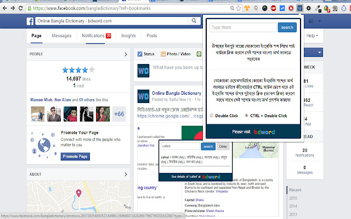The width and height of the screenshot is (351, 219).
Task: Open the Notifications tab
Action: click(x=97, y=36)
